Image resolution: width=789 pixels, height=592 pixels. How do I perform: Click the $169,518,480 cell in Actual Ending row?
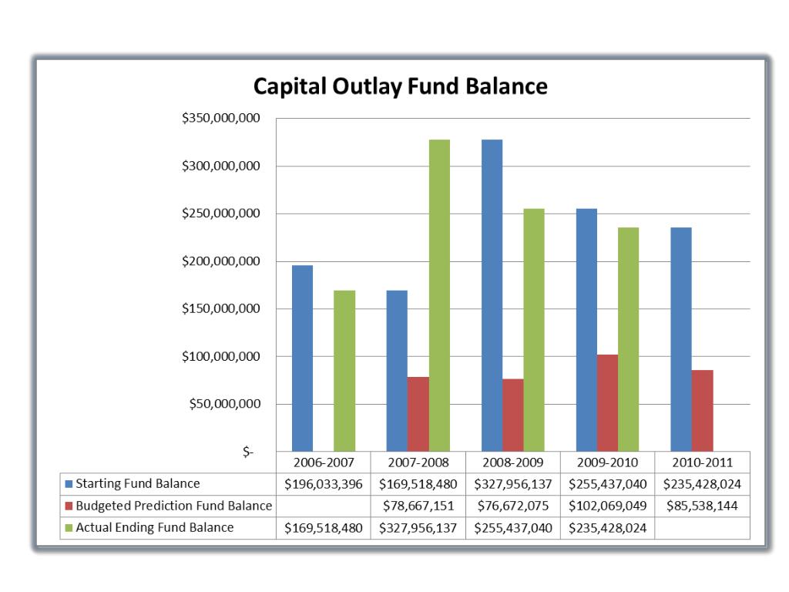tap(324, 528)
